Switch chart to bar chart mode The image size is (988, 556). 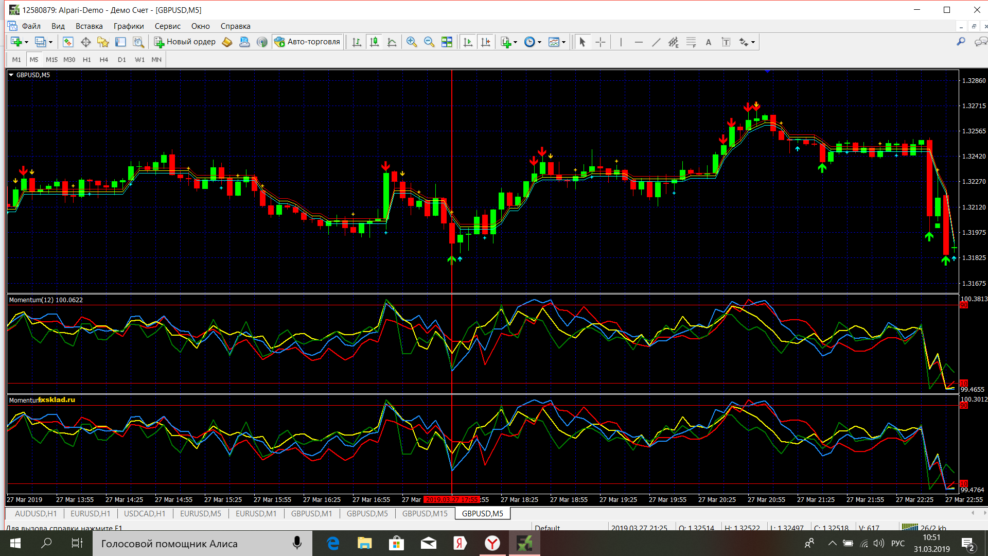pyautogui.click(x=357, y=42)
